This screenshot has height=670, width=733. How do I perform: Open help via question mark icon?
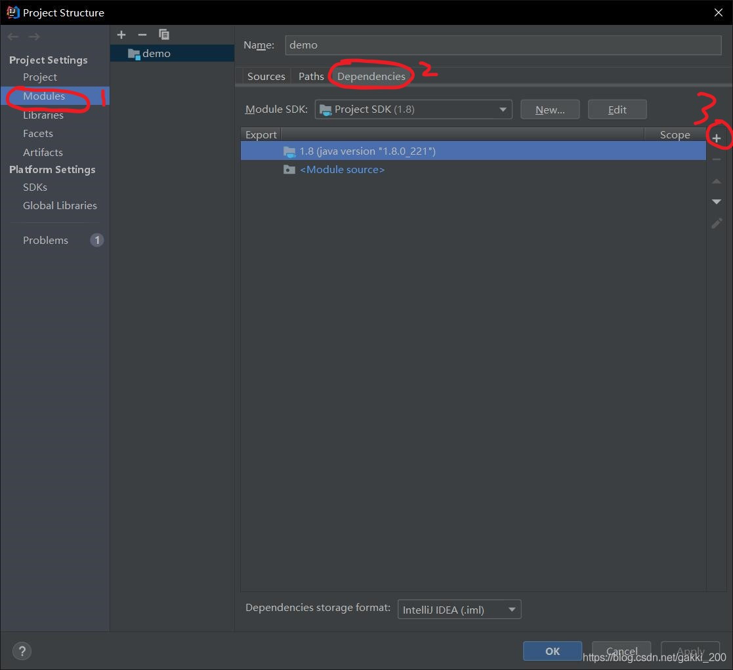pyautogui.click(x=22, y=651)
